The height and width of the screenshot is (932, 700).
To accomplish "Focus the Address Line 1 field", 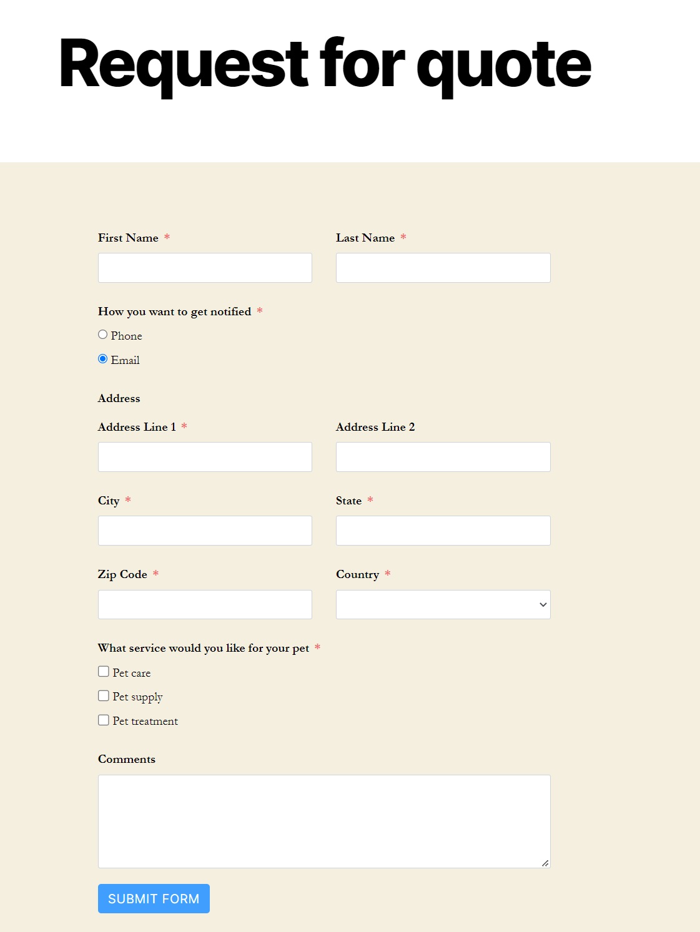I will (205, 457).
